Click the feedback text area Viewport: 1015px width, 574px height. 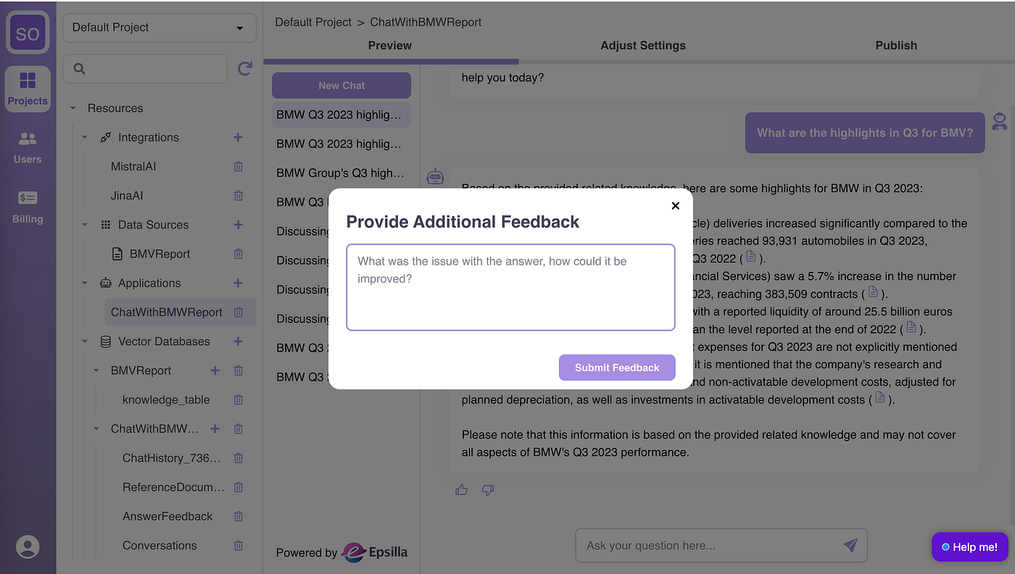[x=511, y=288]
